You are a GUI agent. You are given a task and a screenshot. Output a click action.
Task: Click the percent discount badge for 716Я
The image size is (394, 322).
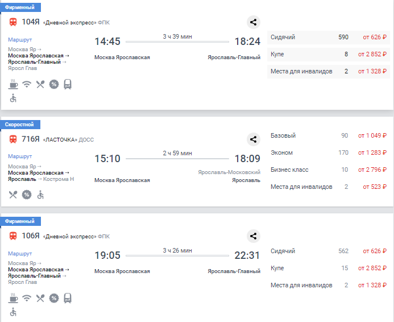27,195
